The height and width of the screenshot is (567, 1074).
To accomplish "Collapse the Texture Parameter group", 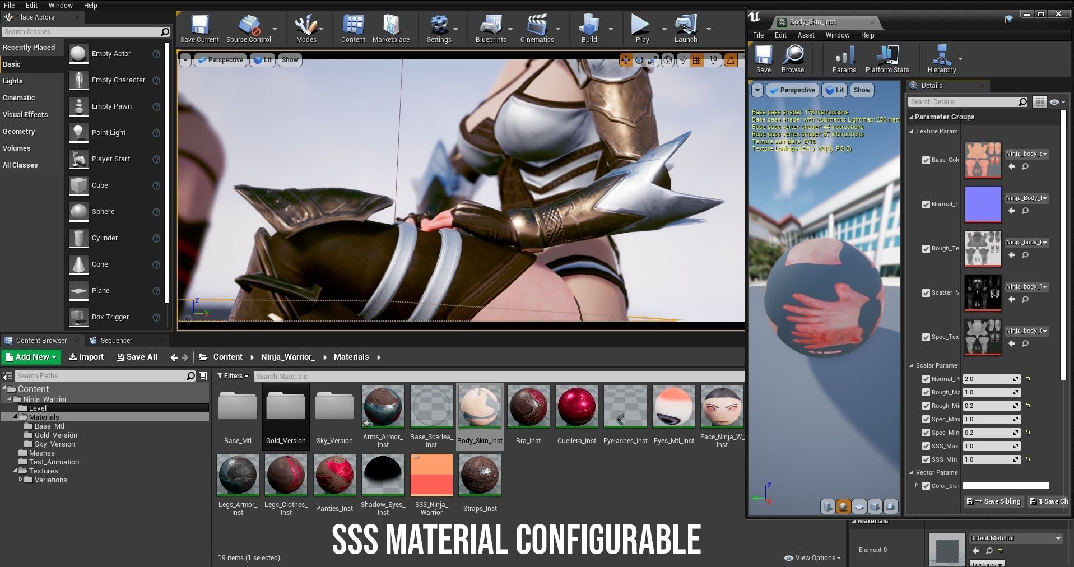I will point(912,131).
